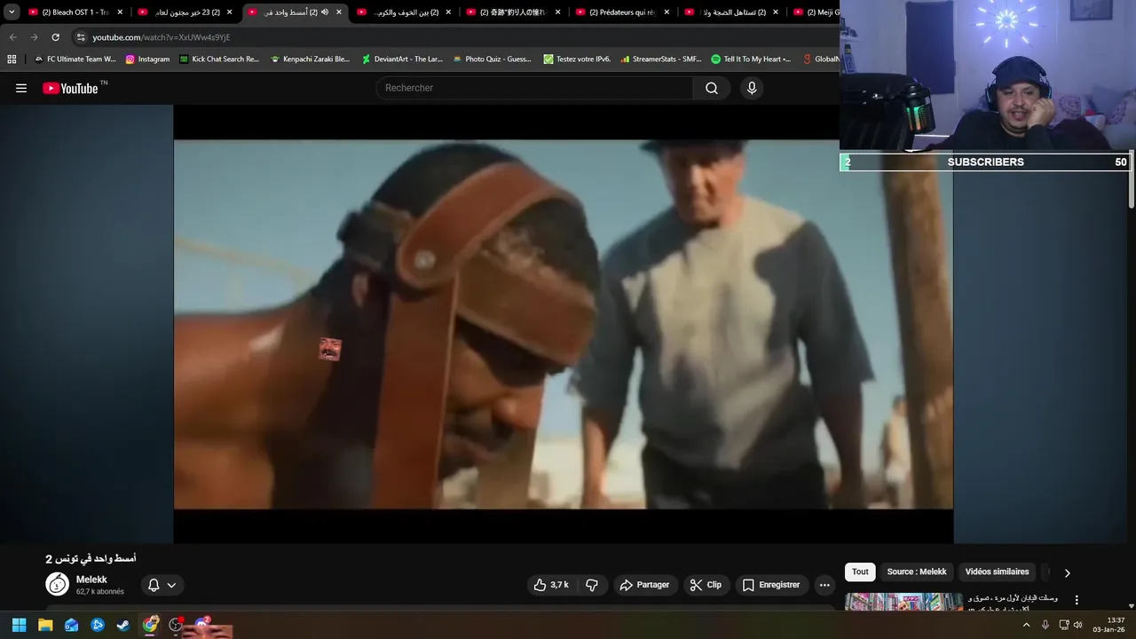Image resolution: width=1136 pixels, height=639 pixels.
Task: Open File Explorer from taskbar
Action: pyautogui.click(x=45, y=625)
